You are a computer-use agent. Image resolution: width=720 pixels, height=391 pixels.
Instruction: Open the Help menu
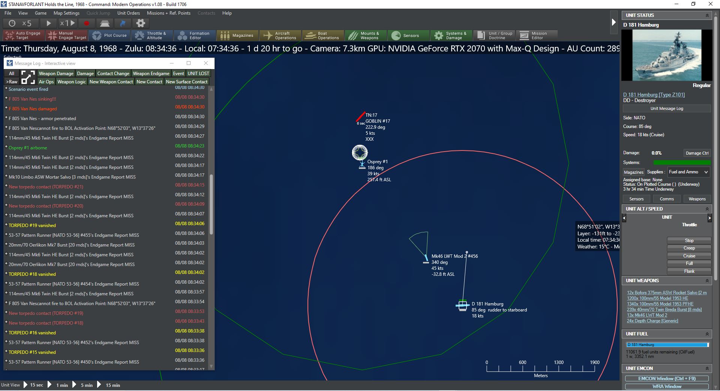click(x=227, y=13)
